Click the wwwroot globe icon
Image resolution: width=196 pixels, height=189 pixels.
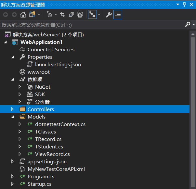(x=22, y=72)
